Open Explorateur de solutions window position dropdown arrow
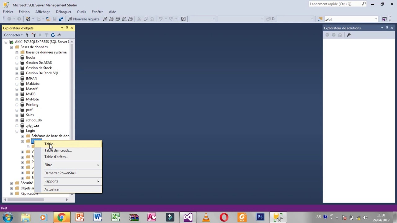Image resolution: width=397 pixels, height=223 pixels. tap(382, 28)
